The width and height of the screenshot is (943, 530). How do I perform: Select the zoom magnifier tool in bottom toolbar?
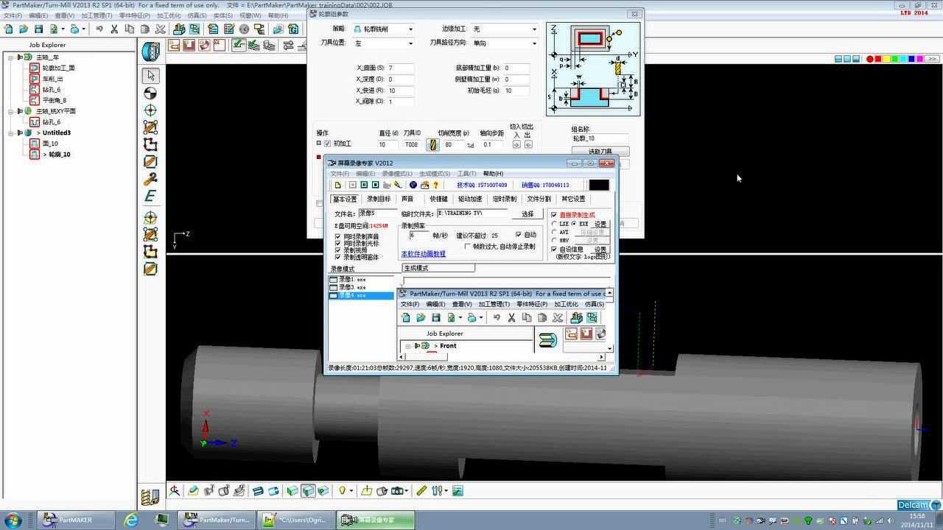coord(175,490)
